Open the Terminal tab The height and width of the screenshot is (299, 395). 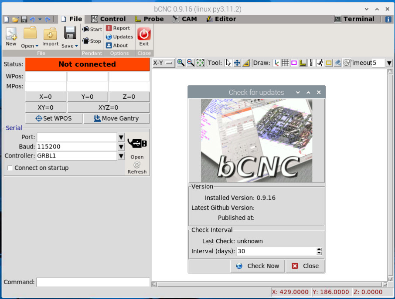354,19
